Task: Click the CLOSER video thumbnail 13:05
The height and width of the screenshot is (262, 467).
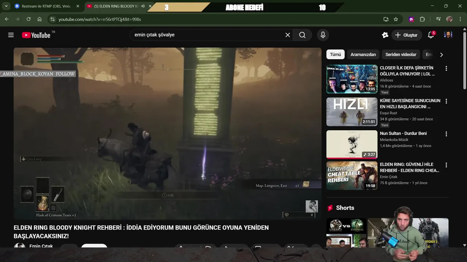Action: click(352, 79)
